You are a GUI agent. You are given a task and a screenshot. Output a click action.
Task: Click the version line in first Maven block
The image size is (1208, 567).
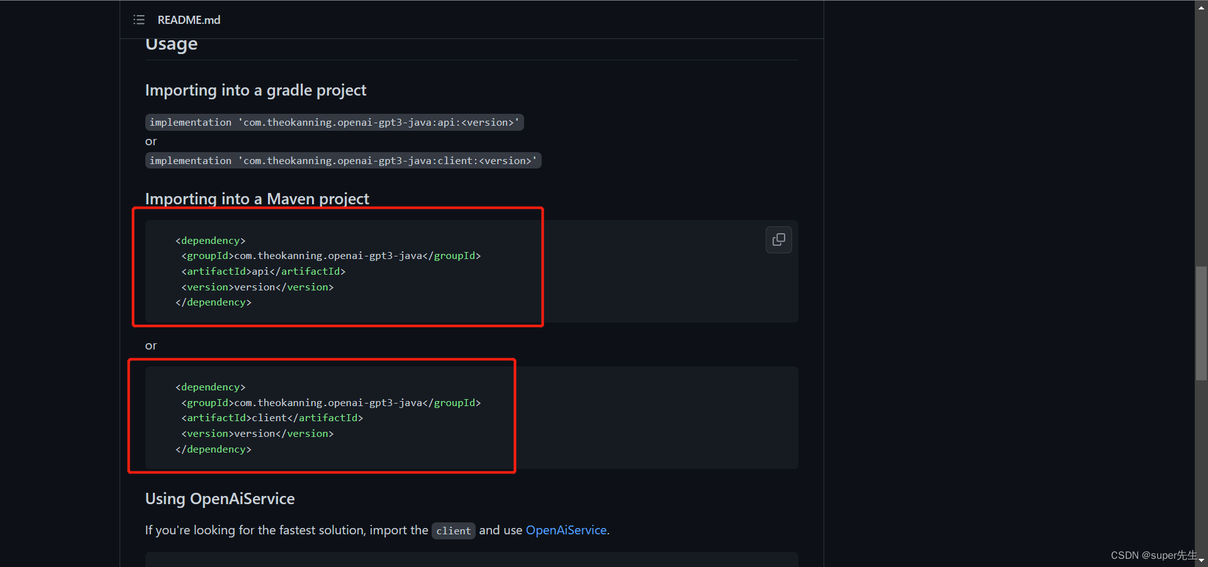(x=258, y=287)
